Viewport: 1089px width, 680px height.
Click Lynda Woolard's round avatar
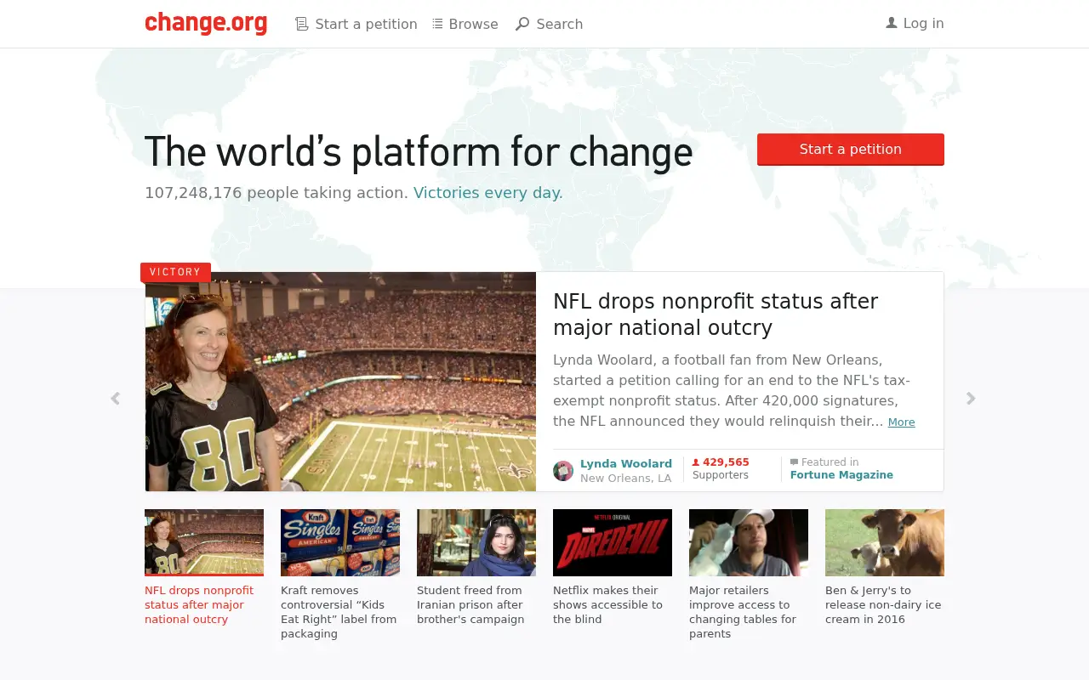coord(563,471)
